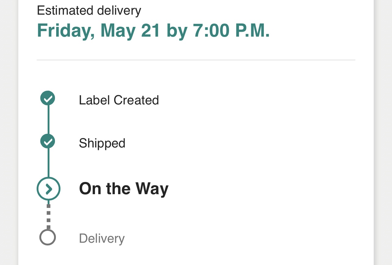This screenshot has width=392, height=265.
Task: Click the horizontal divider under the delivery date
Action: (196, 60)
